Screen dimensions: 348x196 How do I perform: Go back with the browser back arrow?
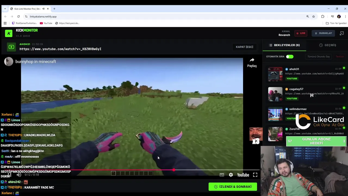pos(5,17)
